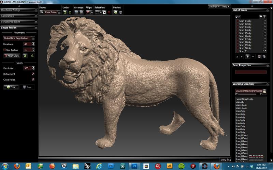Click the minus icon to remove scan
Viewport: 273px width, 170px height.
pyautogui.click(x=253, y=56)
